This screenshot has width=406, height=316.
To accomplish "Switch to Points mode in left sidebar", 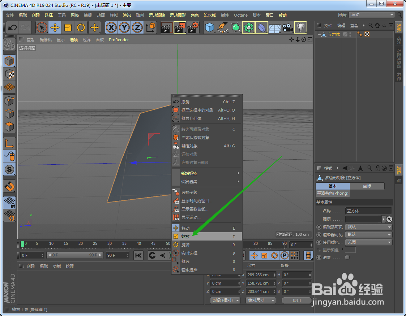I will (9, 101).
